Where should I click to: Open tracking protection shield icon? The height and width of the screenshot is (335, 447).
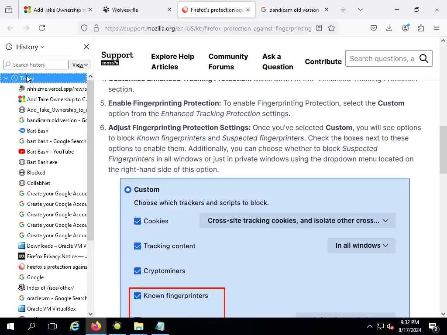[x=84, y=28]
